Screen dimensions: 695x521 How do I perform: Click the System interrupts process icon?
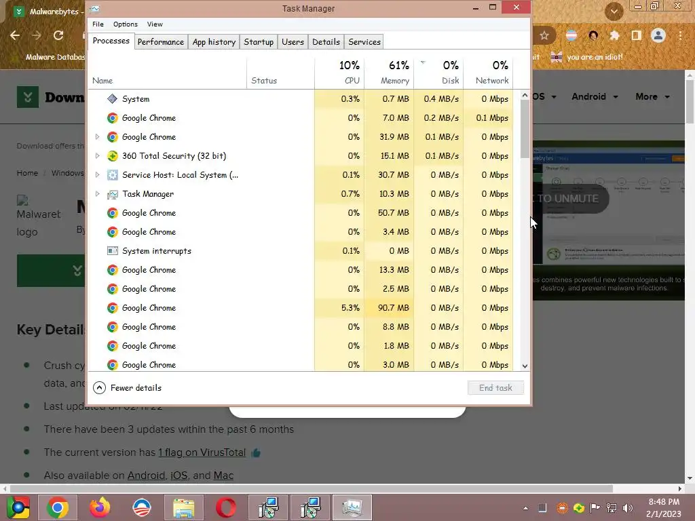[x=113, y=251]
